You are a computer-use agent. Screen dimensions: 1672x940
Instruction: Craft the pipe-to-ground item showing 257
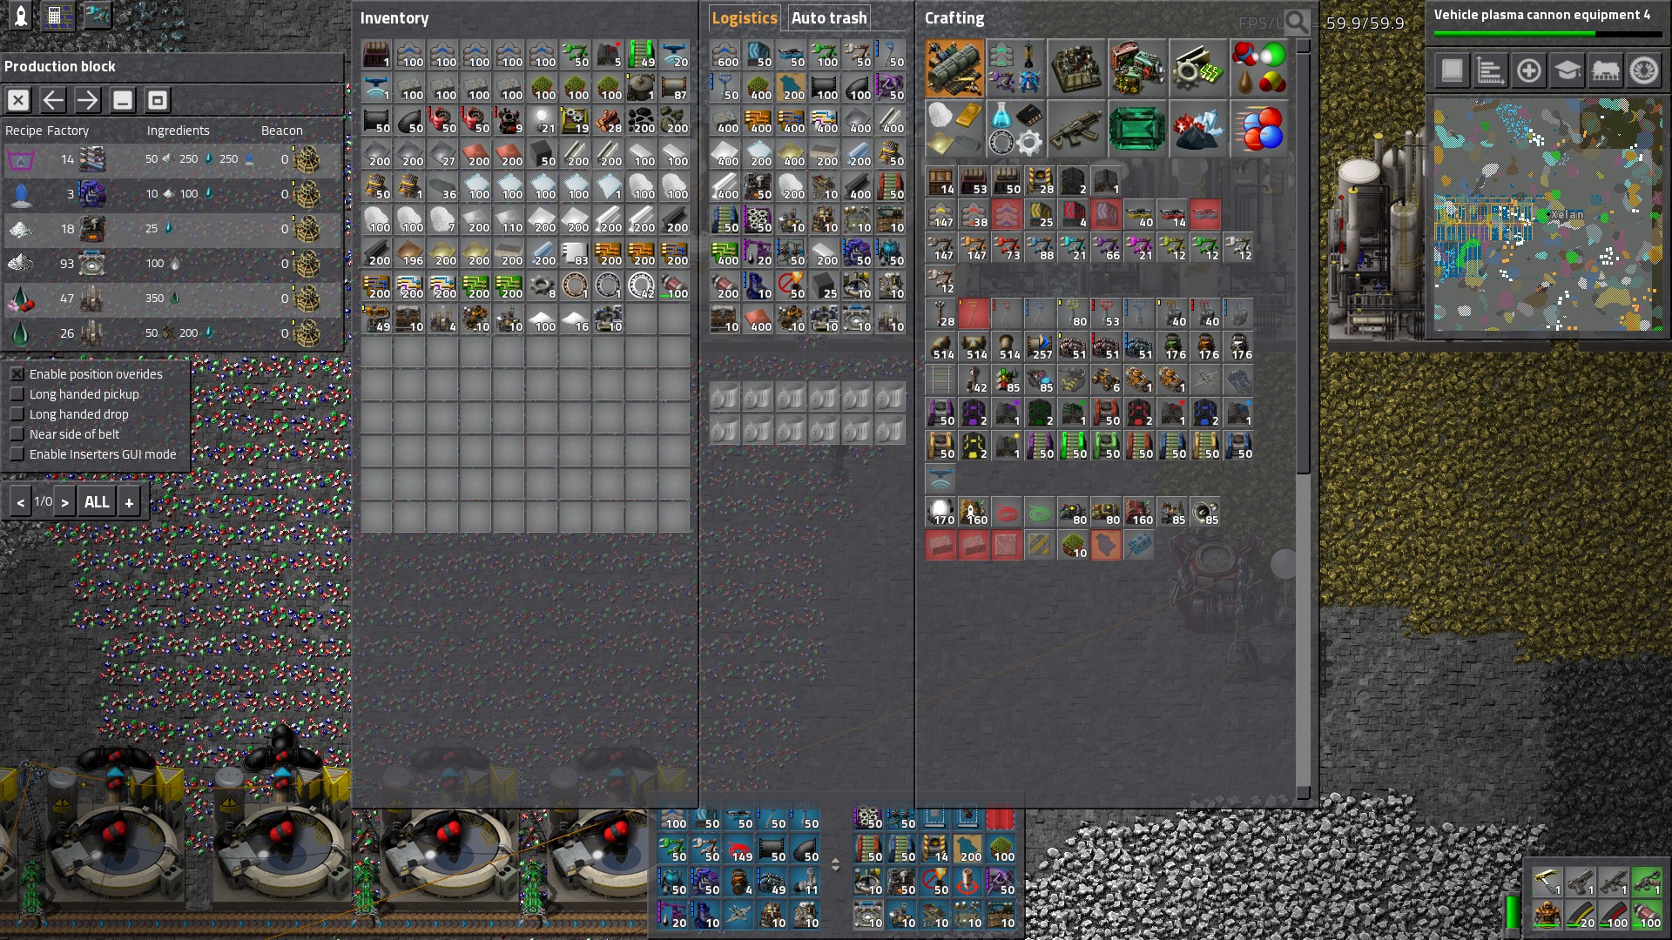coord(1041,346)
